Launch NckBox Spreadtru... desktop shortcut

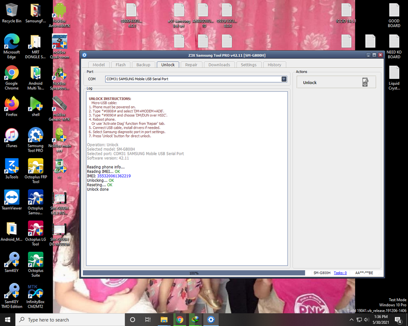[59, 77]
